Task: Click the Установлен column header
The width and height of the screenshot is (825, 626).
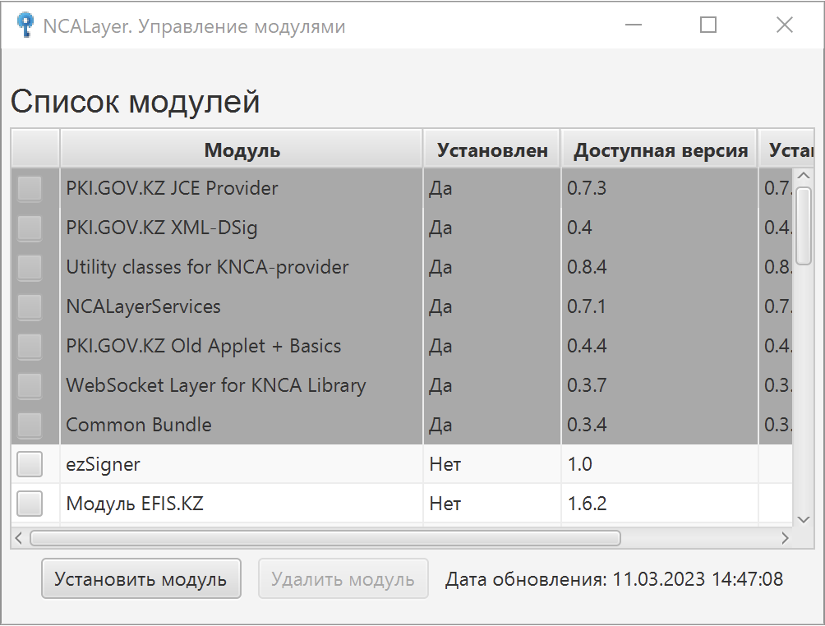Action: [491, 148]
